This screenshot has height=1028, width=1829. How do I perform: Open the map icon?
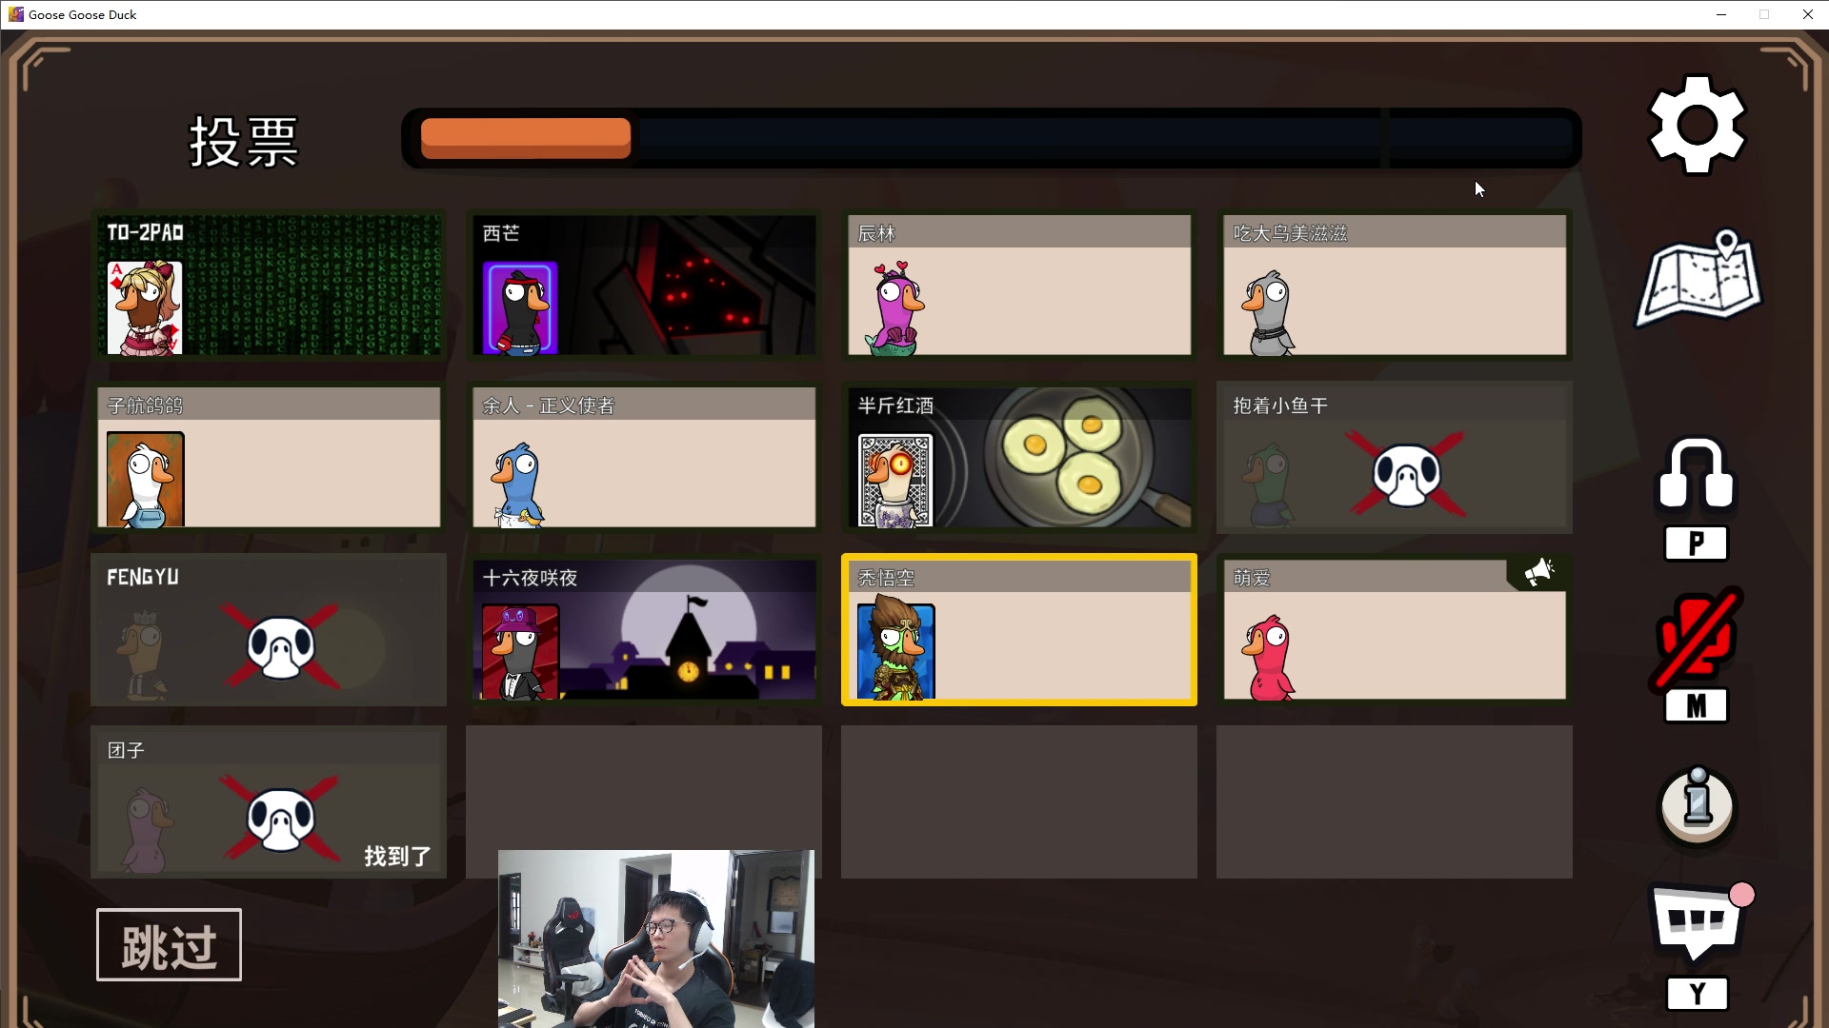coord(1698,280)
